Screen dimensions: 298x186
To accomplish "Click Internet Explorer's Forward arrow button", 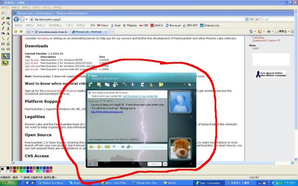I will pos(22,19).
